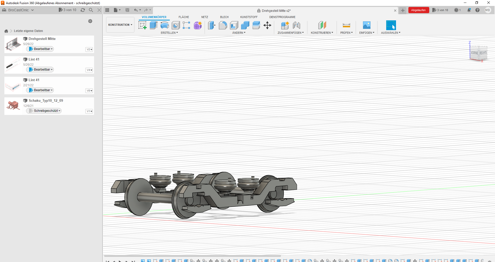Image resolution: width=495 pixels, height=262 pixels.
Task: Select the Combine tool
Action: tap(245, 25)
